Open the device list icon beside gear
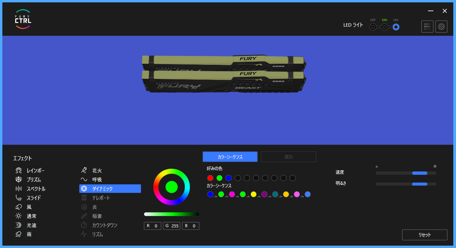 [x=427, y=27]
